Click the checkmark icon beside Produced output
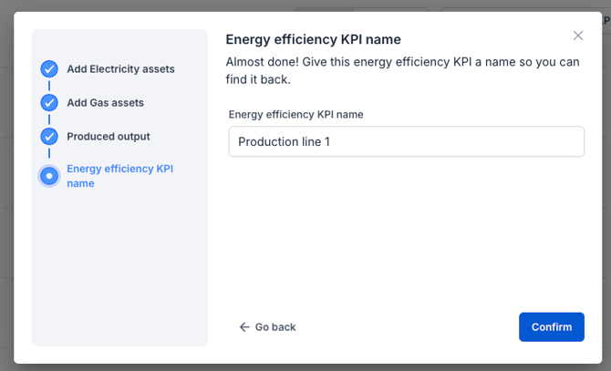The height and width of the screenshot is (371, 611). pyautogui.click(x=49, y=137)
